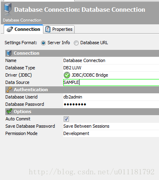Select the Server Info radio button
Image resolution: width=159 pixels, height=180 pixels.
43,43
